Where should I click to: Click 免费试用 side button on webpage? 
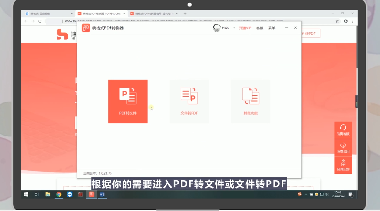click(x=343, y=148)
